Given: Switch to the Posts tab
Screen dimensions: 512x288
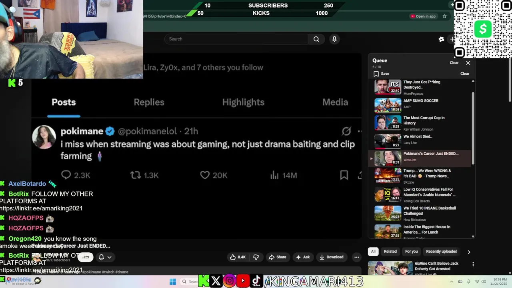Looking at the screenshot, I should [x=64, y=102].
